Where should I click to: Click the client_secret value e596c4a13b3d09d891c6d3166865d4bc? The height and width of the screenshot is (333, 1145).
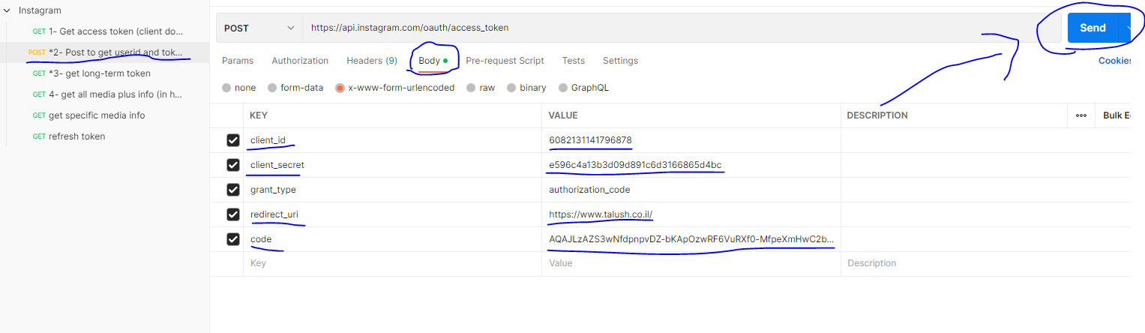coord(635,165)
